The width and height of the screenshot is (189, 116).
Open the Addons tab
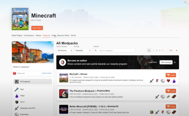pyautogui.click(x=38, y=35)
